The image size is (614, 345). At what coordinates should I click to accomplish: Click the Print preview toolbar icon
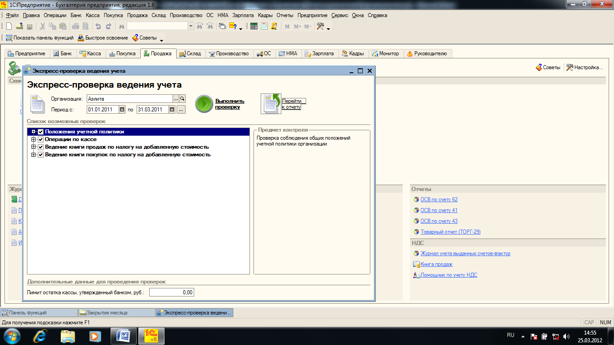(85, 27)
